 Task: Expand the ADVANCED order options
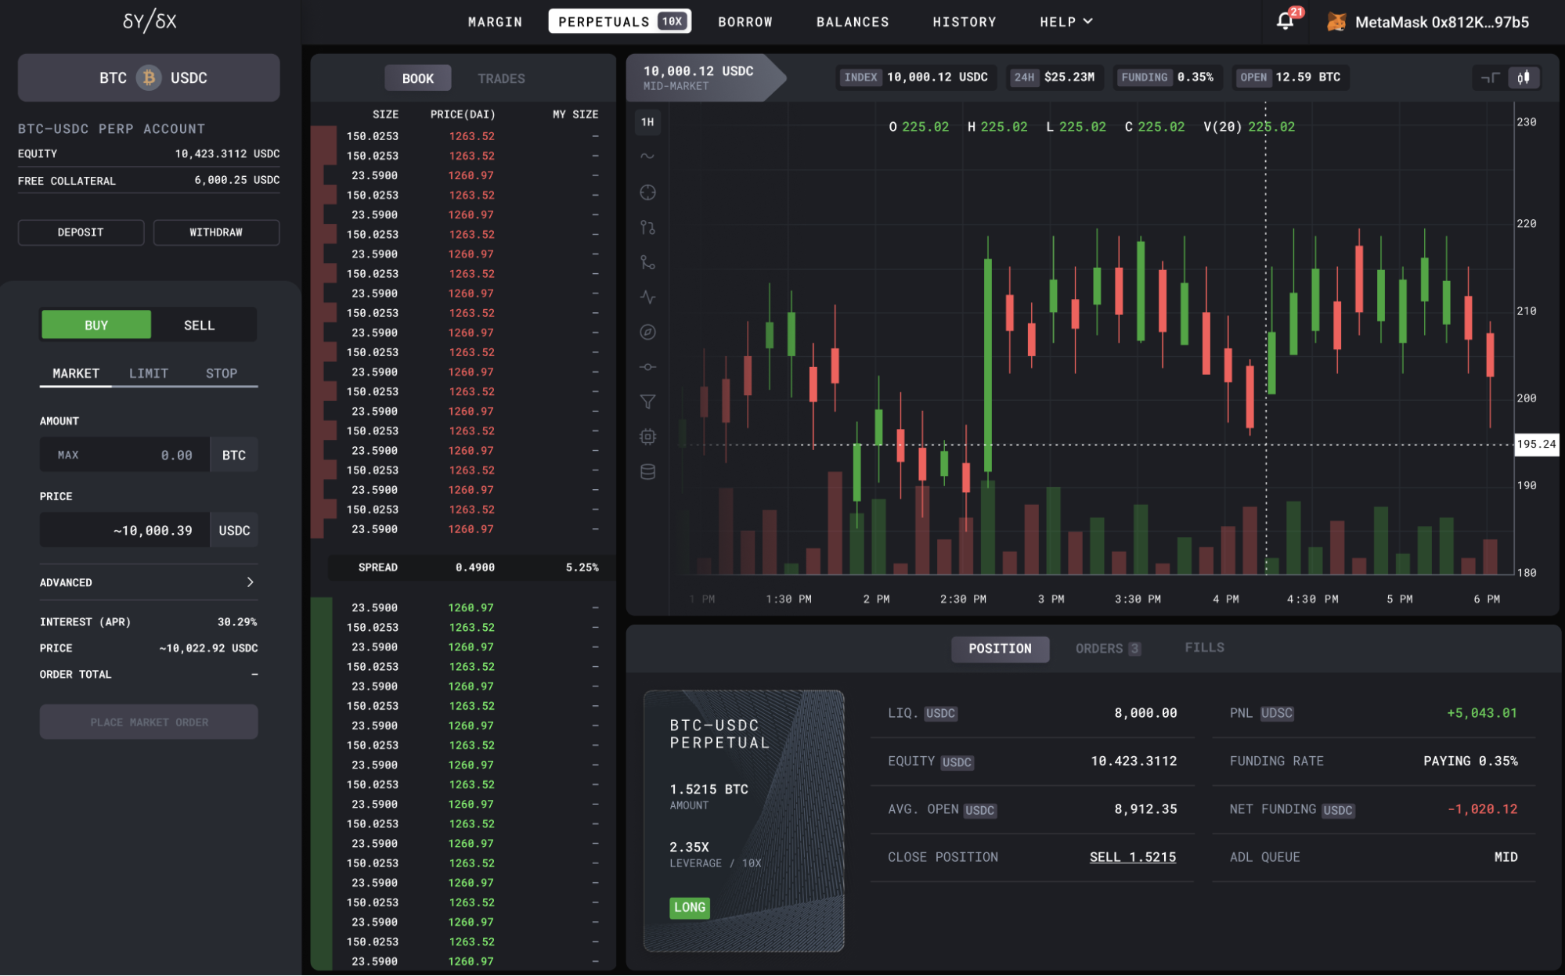[148, 582]
